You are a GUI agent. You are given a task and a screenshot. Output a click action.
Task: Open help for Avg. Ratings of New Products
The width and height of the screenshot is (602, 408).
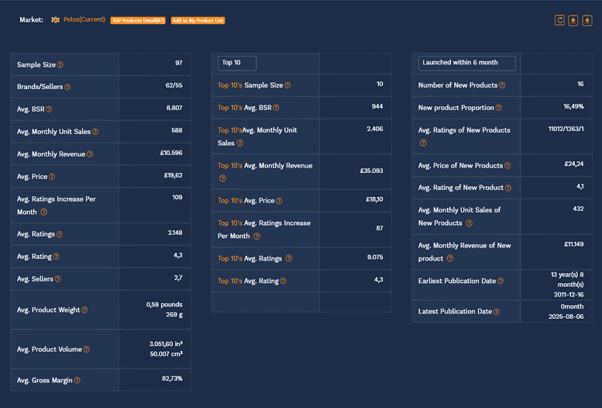[x=423, y=143]
